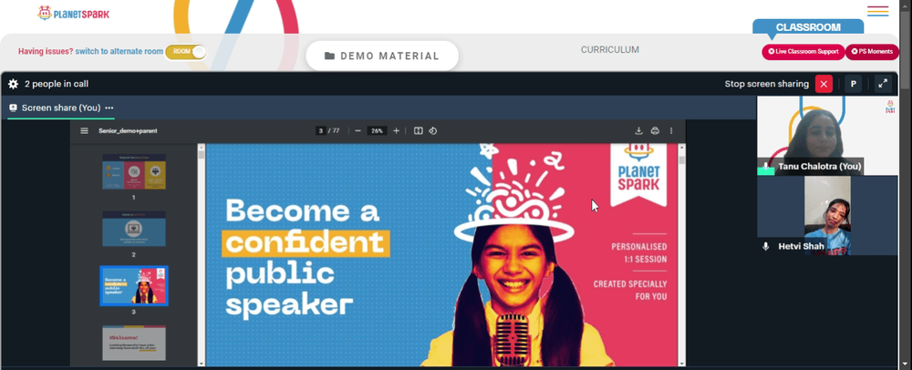The image size is (912, 370).
Task: Click Live Classroom Support button
Action: (x=803, y=52)
